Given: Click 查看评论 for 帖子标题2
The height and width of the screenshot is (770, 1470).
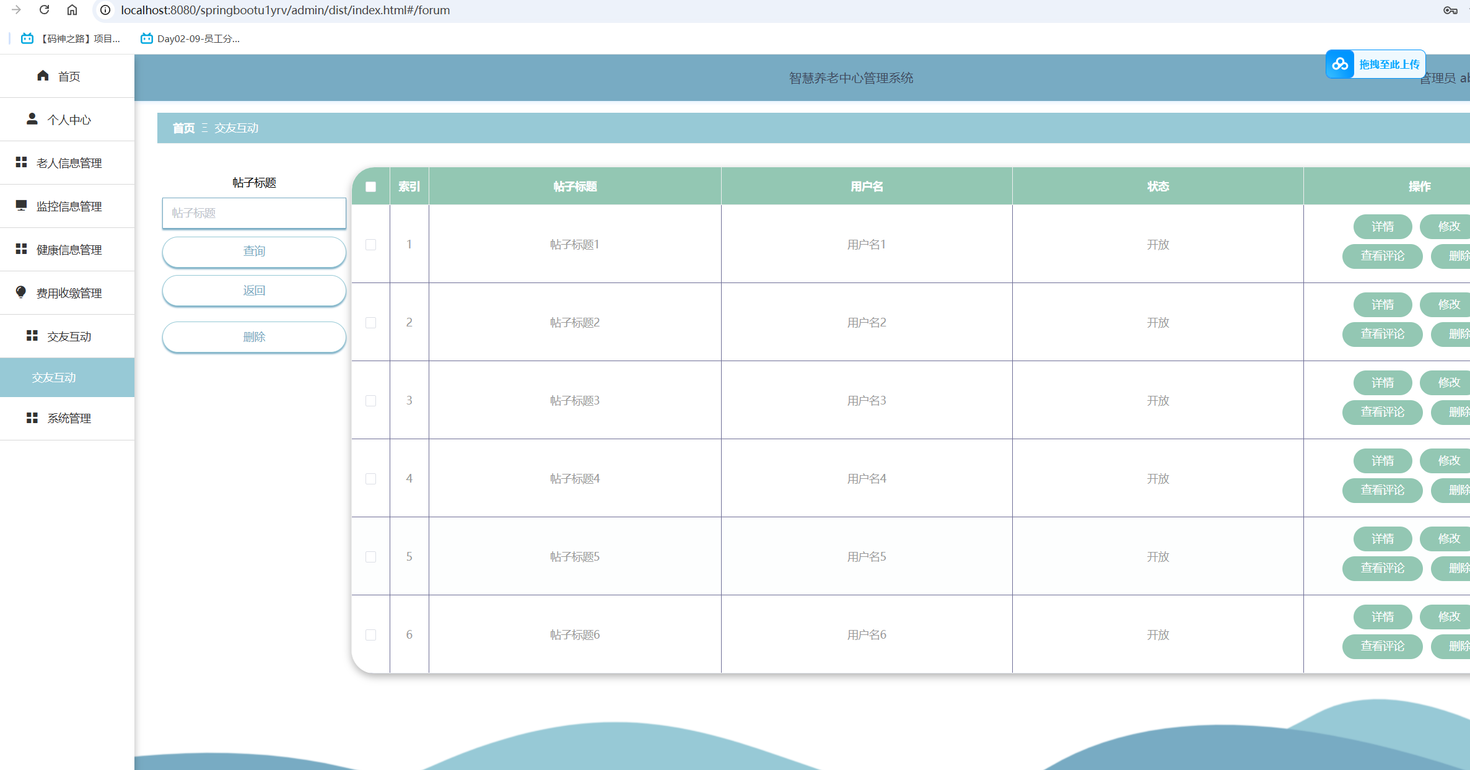Looking at the screenshot, I should click(1383, 334).
